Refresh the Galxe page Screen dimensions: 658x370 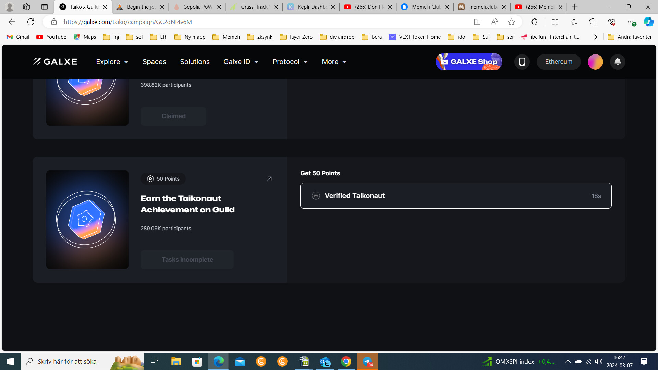pyautogui.click(x=31, y=22)
